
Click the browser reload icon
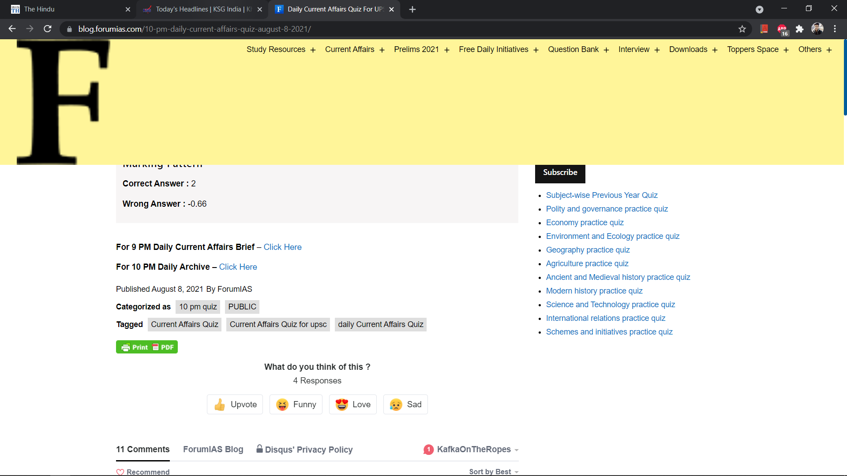tap(48, 29)
